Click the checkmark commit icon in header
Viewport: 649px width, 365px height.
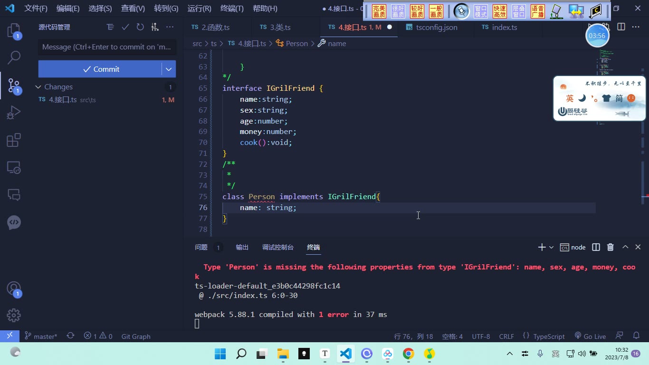pos(125,27)
